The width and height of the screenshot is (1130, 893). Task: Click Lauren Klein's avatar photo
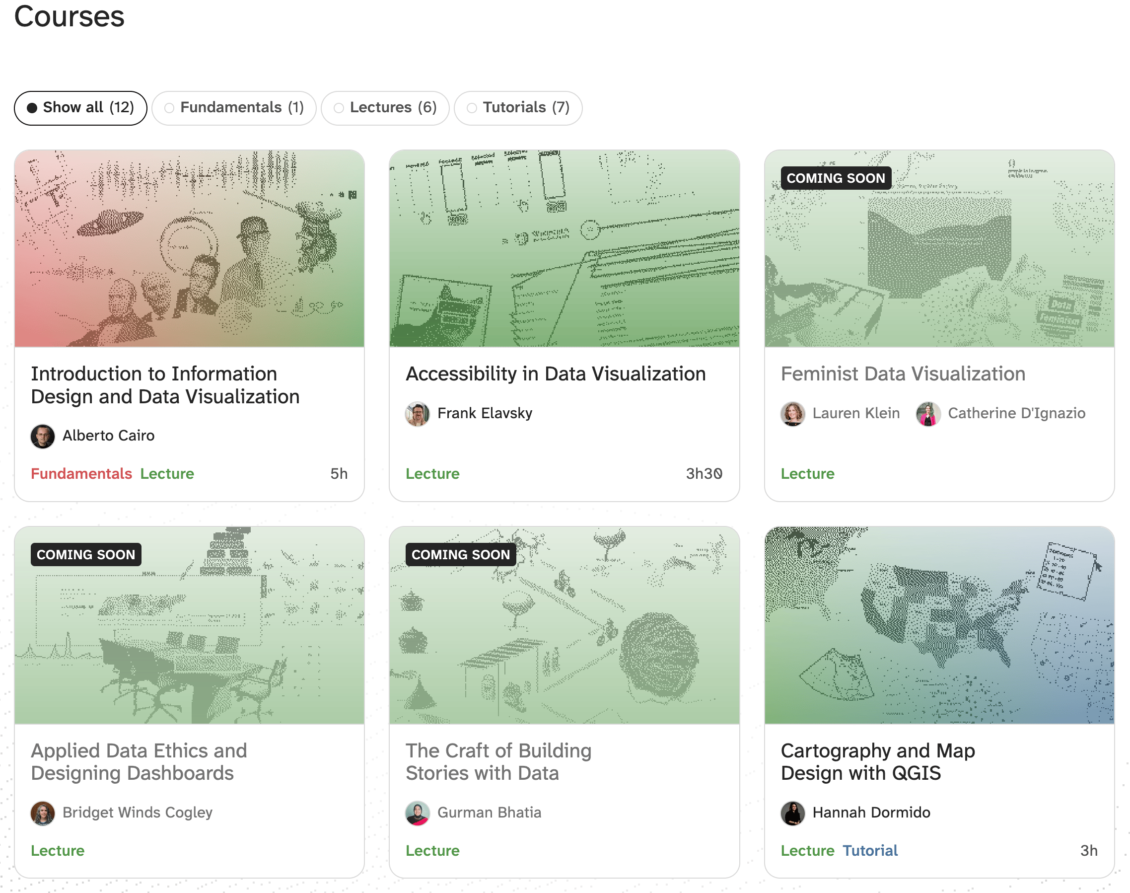click(793, 414)
